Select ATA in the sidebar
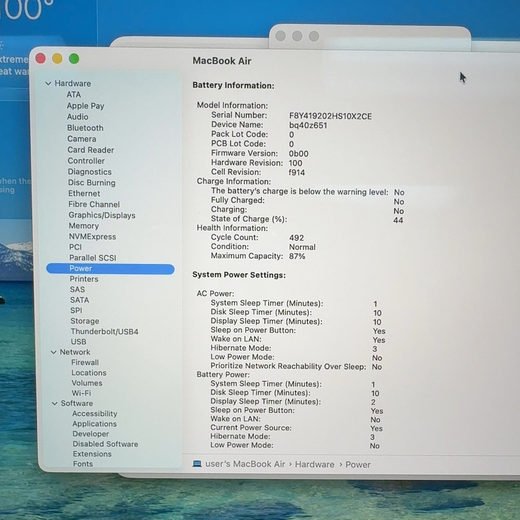Screen dimensions: 520x520 (74, 95)
